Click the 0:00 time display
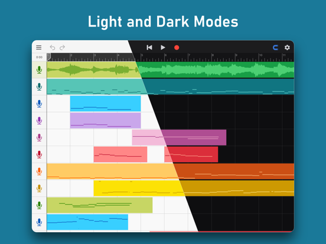Screen dimensions: 326x244 click(39, 57)
